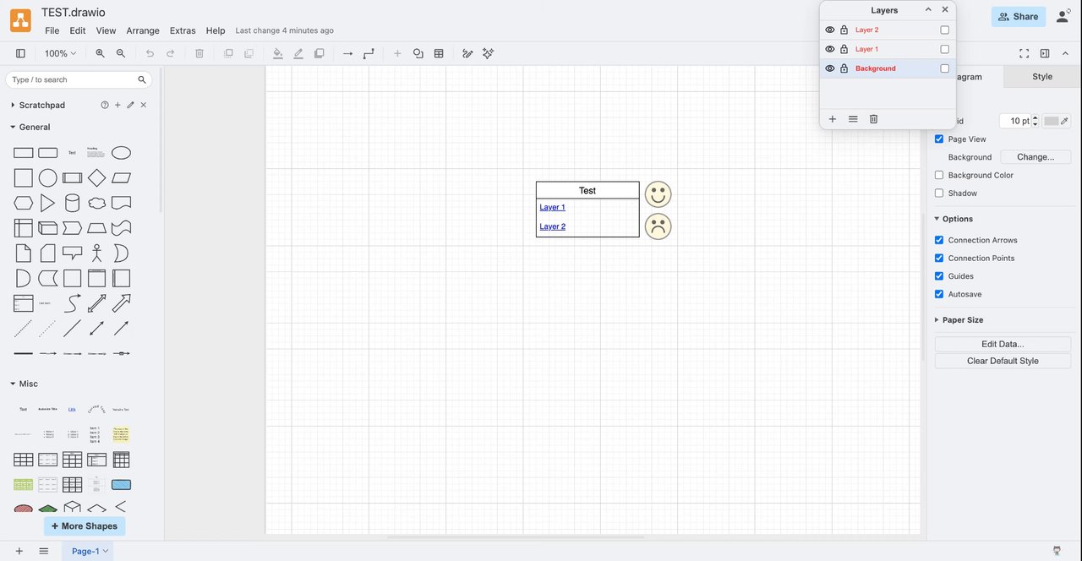
Task: Open the Extras menu
Action: pos(183,30)
